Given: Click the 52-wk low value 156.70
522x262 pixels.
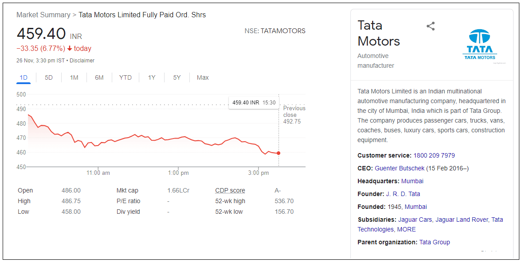Looking at the screenshot, I should coord(284,212).
